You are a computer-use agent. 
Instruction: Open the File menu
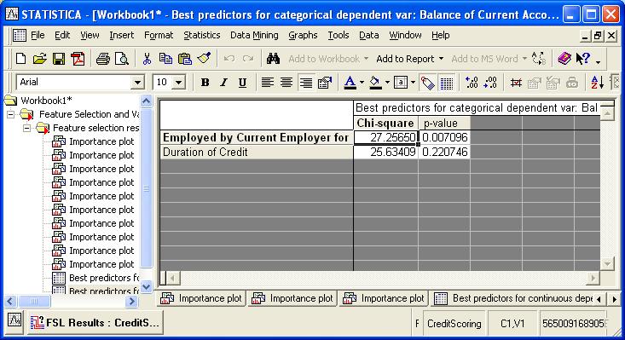(38, 35)
